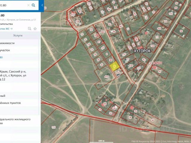Select parcel 86 on the map
The image size is (191, 143).
click(x=114, y=32)
